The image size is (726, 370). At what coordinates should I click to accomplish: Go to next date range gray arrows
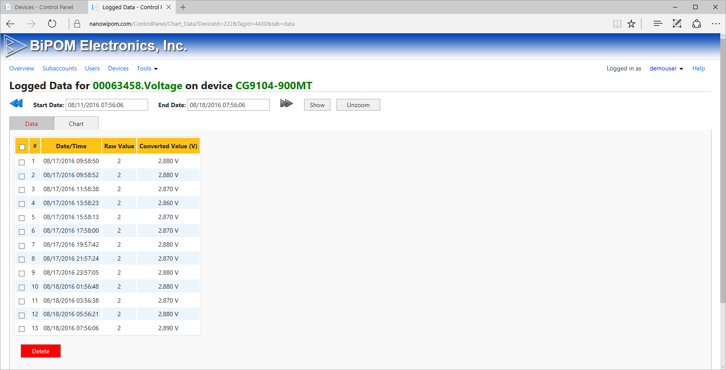[287, 103]
